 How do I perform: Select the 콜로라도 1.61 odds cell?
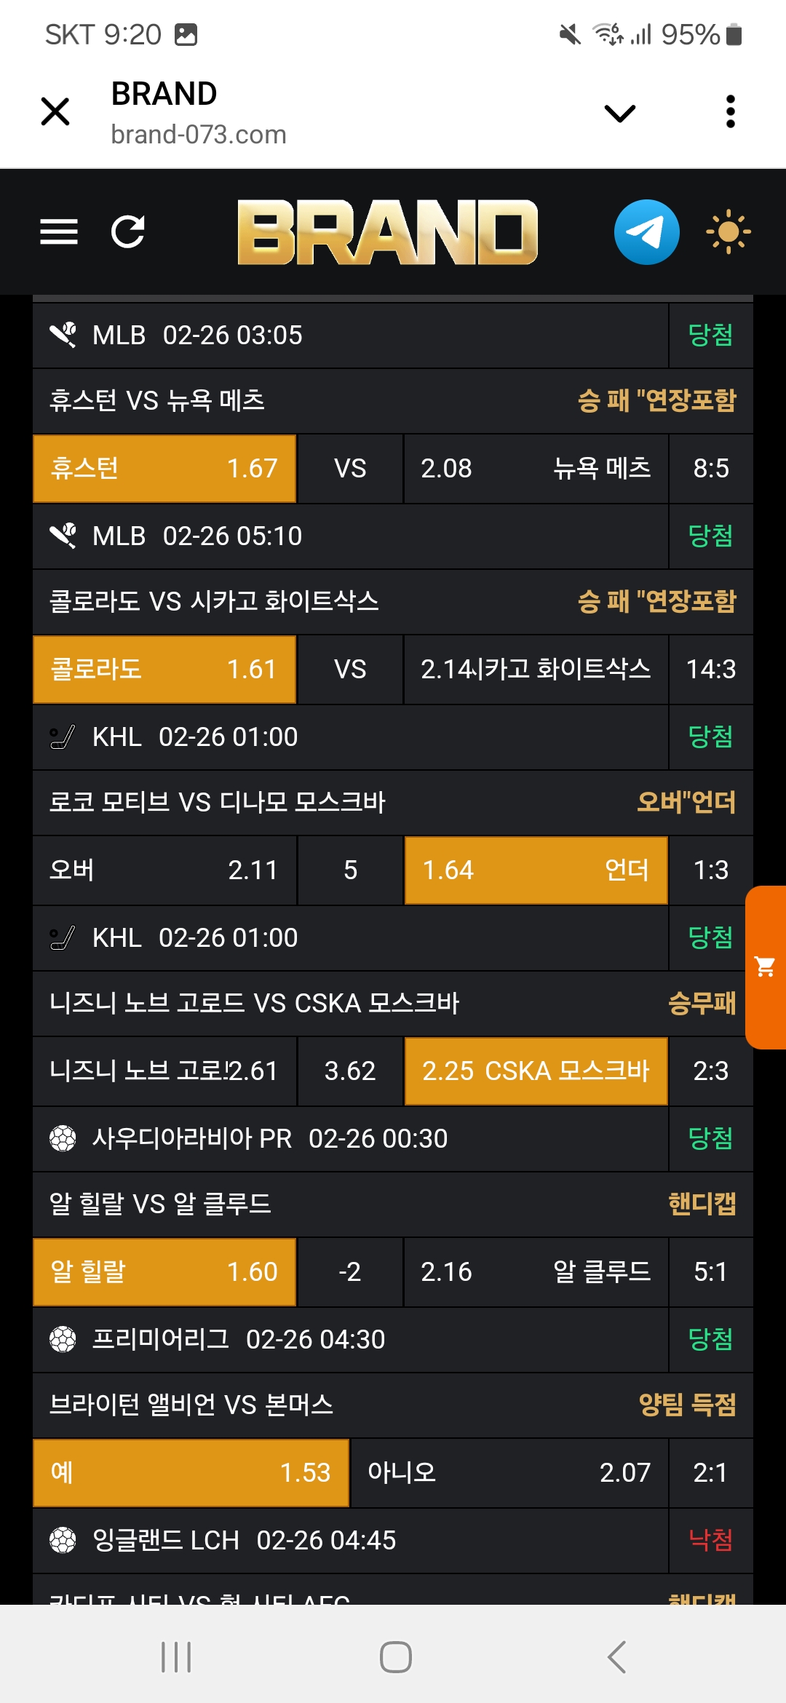164,670
